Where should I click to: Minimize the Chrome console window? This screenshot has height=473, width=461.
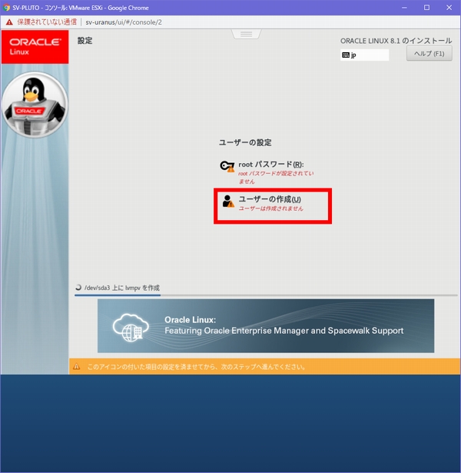[404, 8]
